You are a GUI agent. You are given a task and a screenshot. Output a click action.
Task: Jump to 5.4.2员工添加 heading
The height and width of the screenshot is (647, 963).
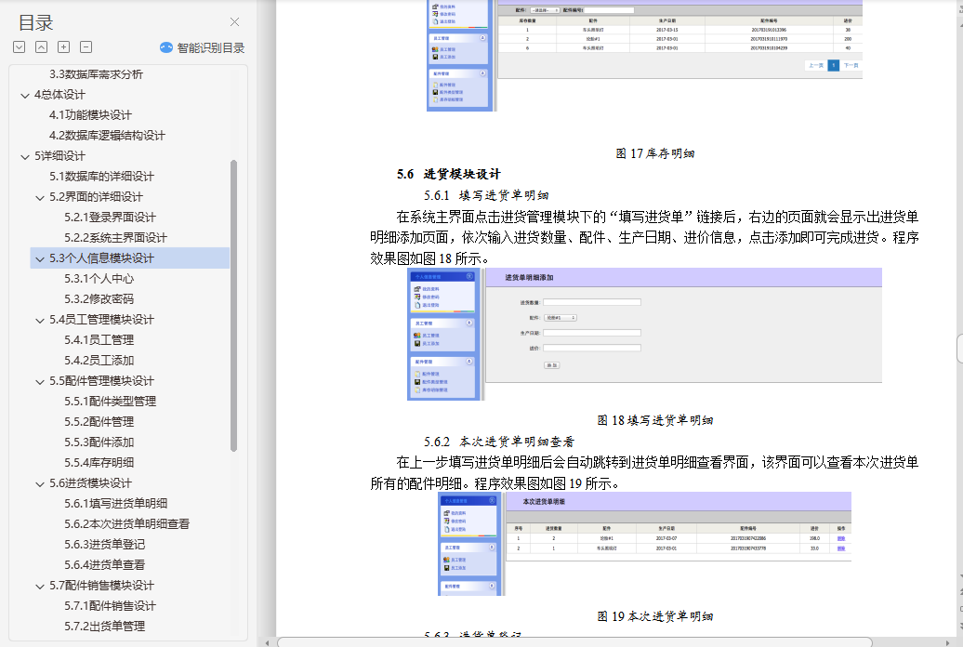[x=99, y=360]
